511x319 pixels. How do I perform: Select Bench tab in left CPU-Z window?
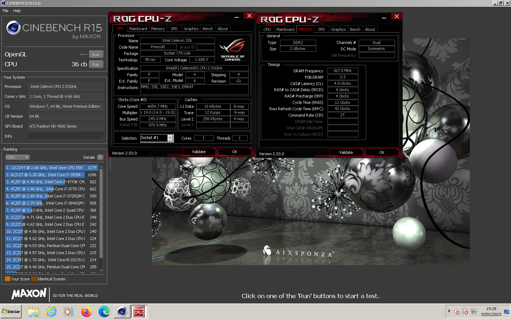coord(208,29)
